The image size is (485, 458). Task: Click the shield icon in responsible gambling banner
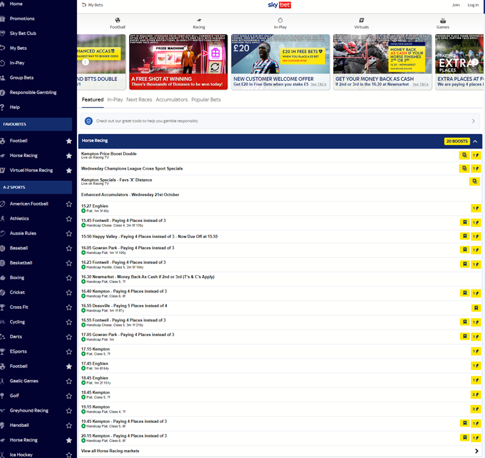(89, 121)
